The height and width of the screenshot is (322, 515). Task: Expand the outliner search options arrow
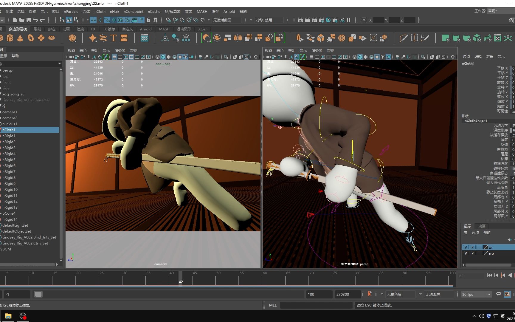(x=60, y=64)
